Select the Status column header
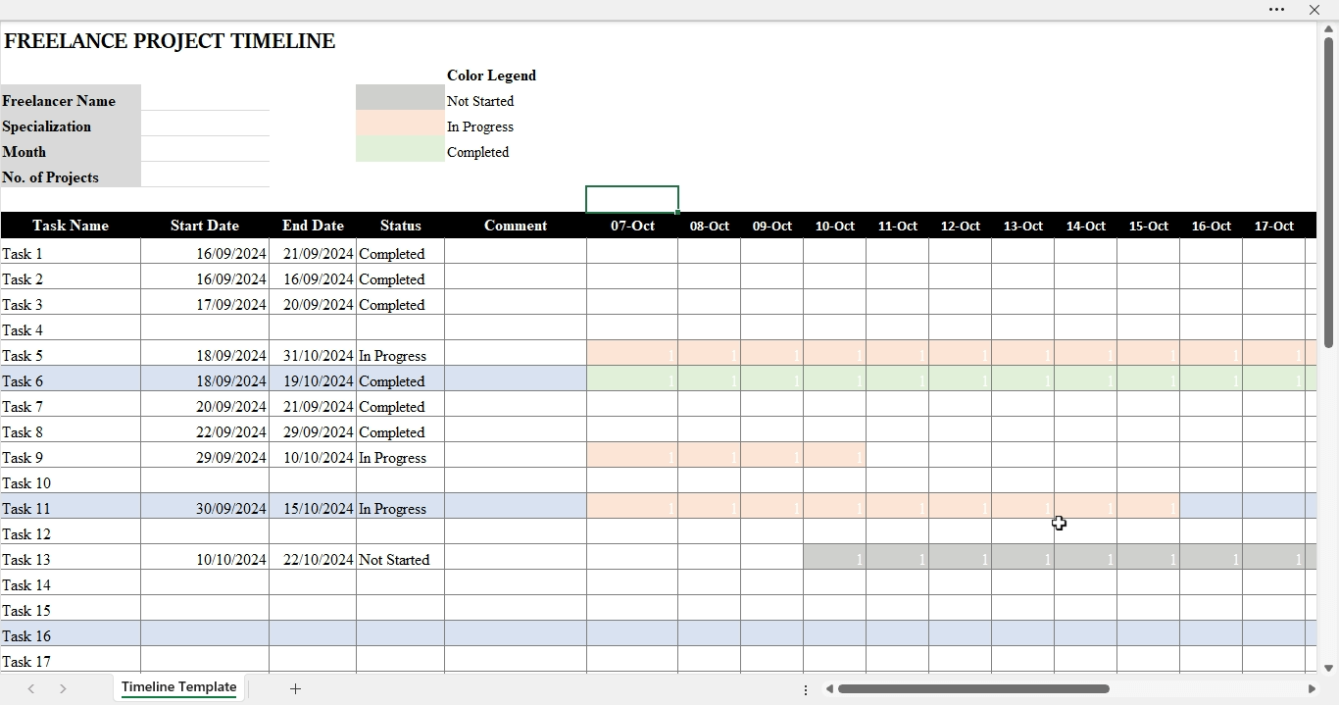The image size is (1339, 706). point(400,226)
